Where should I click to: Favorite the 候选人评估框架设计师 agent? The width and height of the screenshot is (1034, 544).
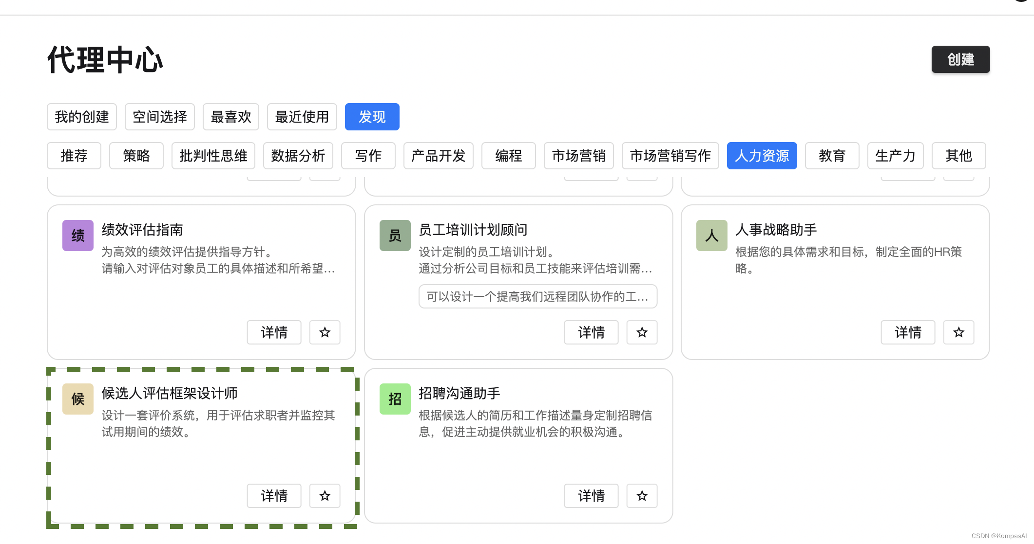(x=325, y=496)
